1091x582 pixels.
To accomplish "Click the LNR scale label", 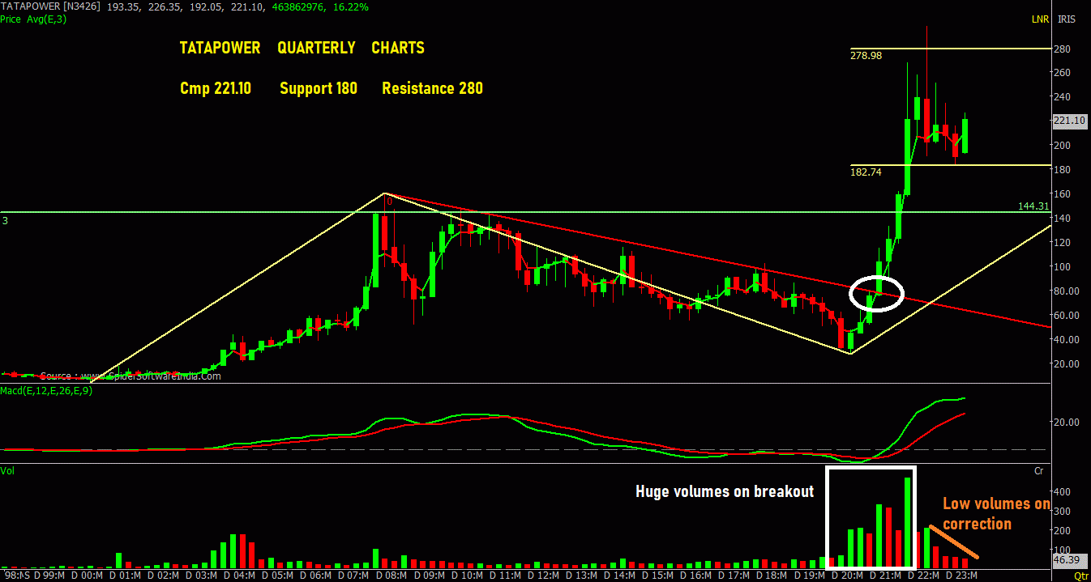I will click(x=1038, y=19).
